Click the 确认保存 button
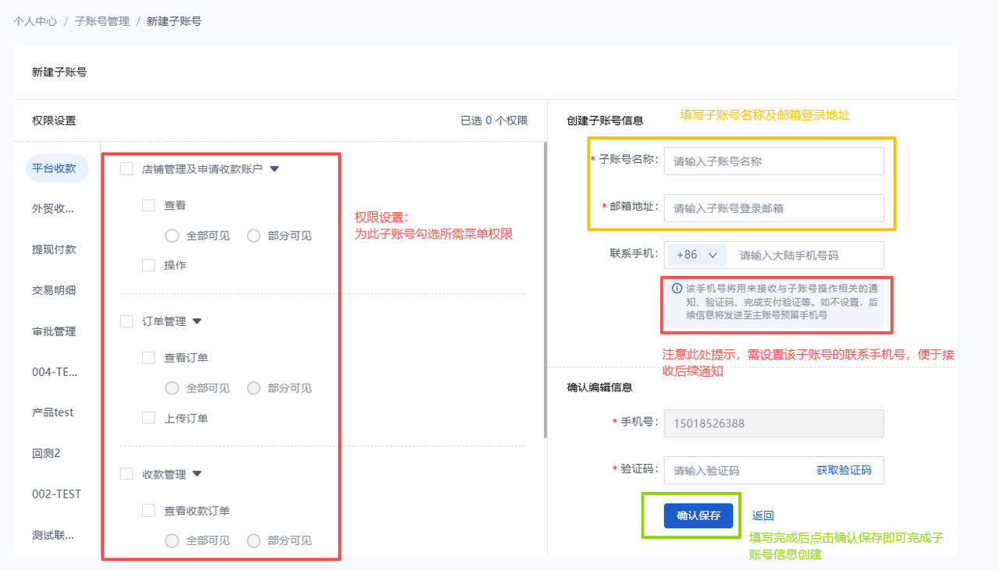This screenshot has height=570, width=999. [x=699, y=515]
